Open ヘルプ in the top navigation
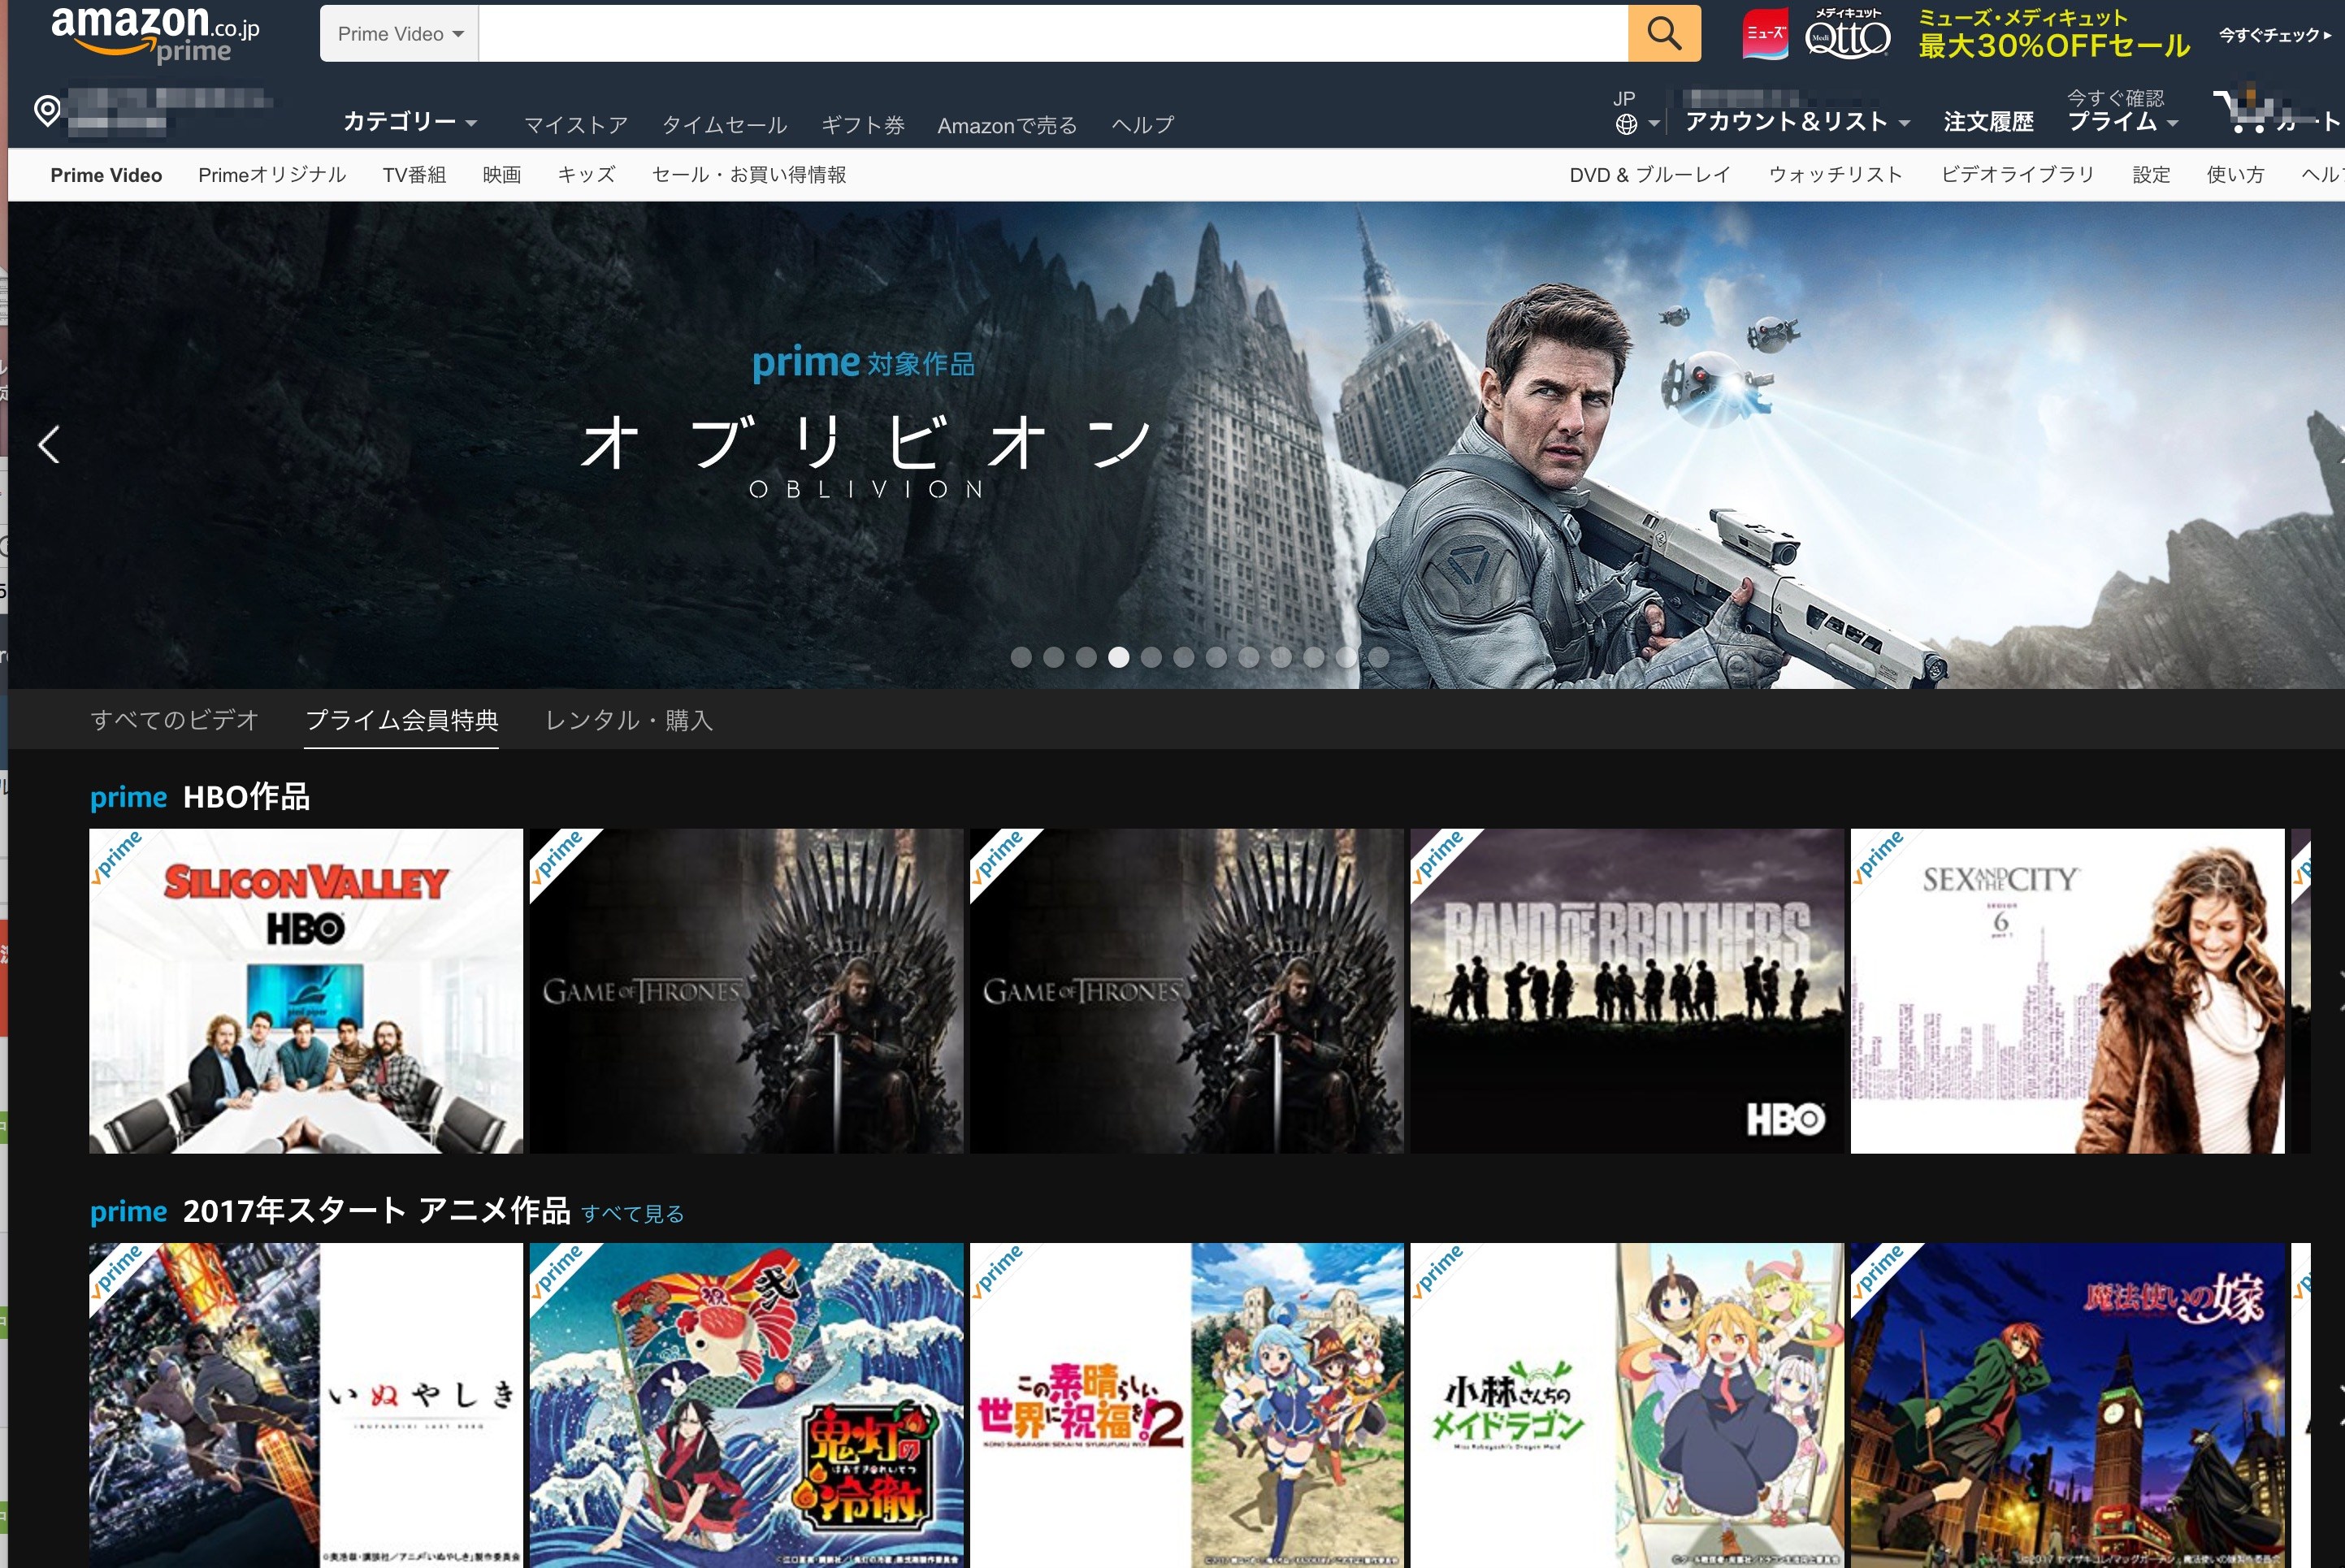The width and height of the screenshot is (2345, 1568). [x=1142, y=125]
